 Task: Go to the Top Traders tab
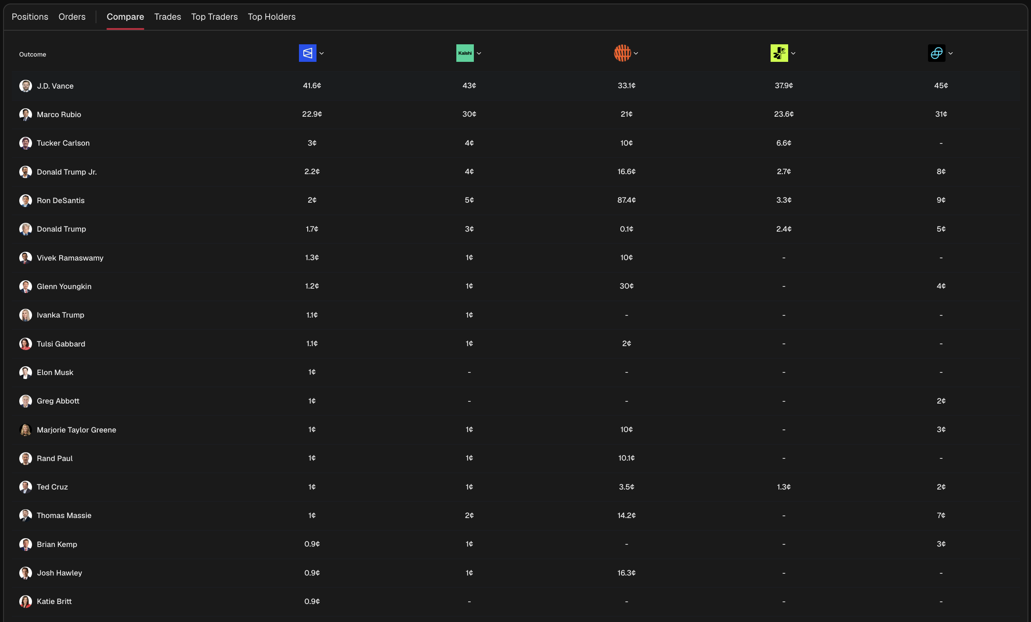(x=214, y=17)
